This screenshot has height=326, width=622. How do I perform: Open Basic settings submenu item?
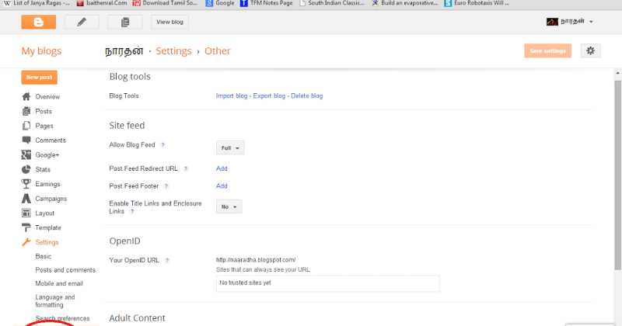(x=44, y=256)
